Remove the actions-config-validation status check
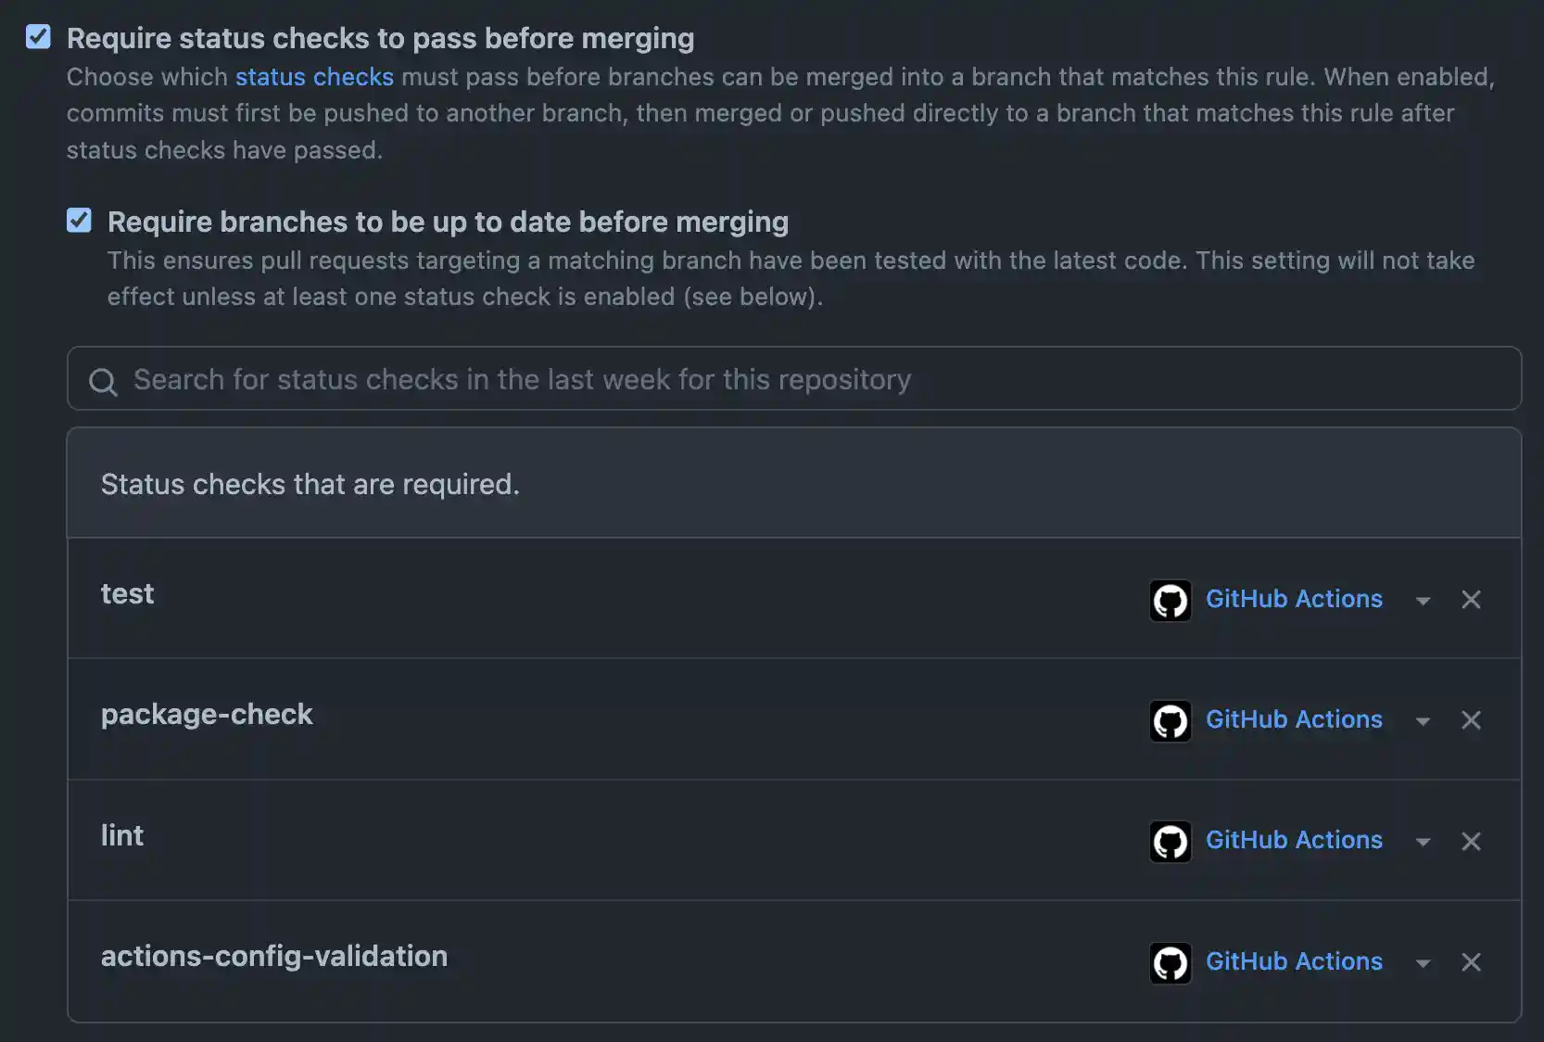Image resolution: width=1544 pixels, height=1042 pixels. click(x=1471, y=963)
